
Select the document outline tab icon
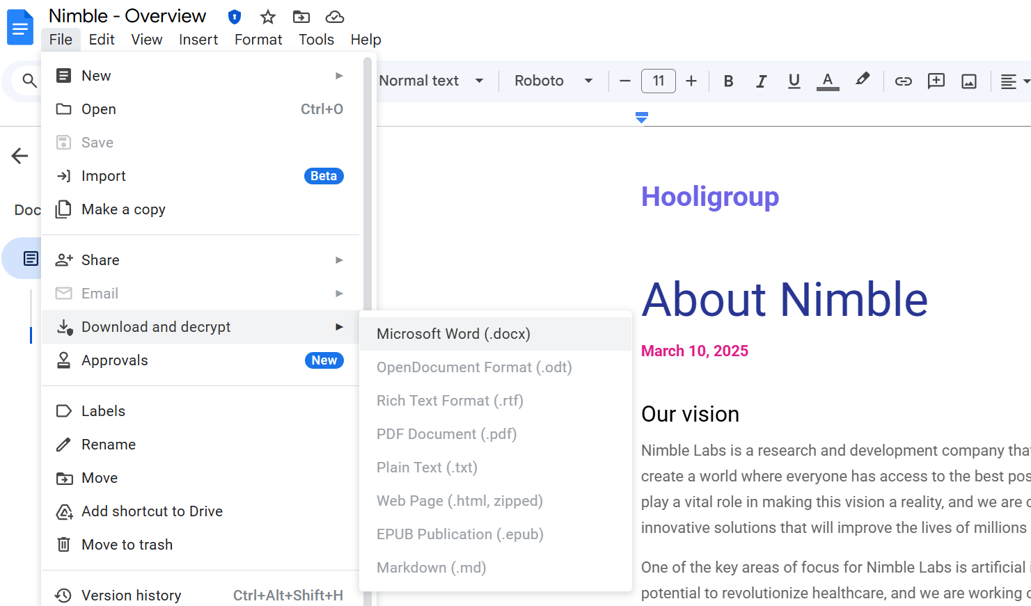(31, 259)
